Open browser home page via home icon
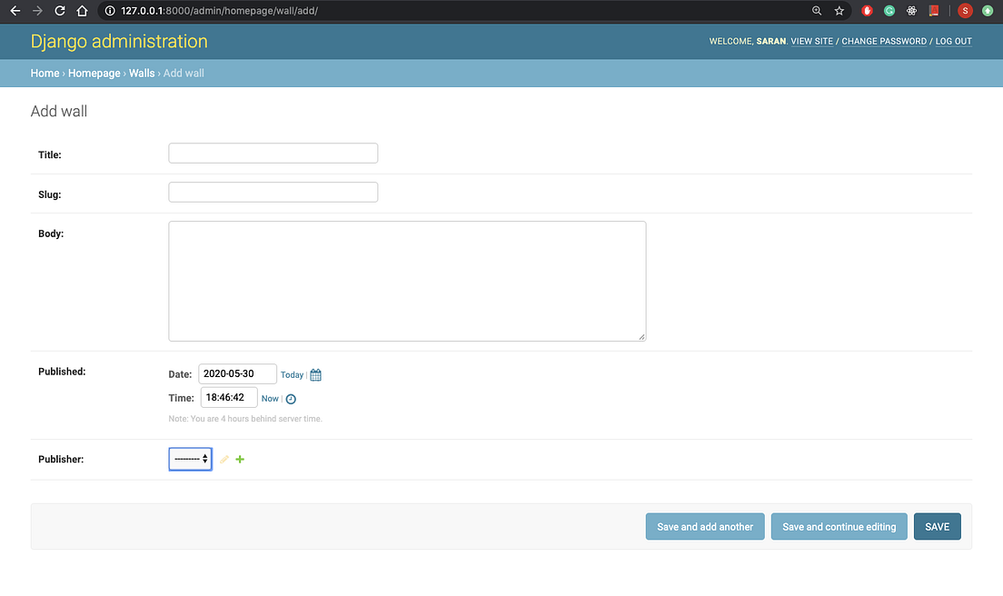Screen dimensions: 1003x596 click(x=81, y=11)
